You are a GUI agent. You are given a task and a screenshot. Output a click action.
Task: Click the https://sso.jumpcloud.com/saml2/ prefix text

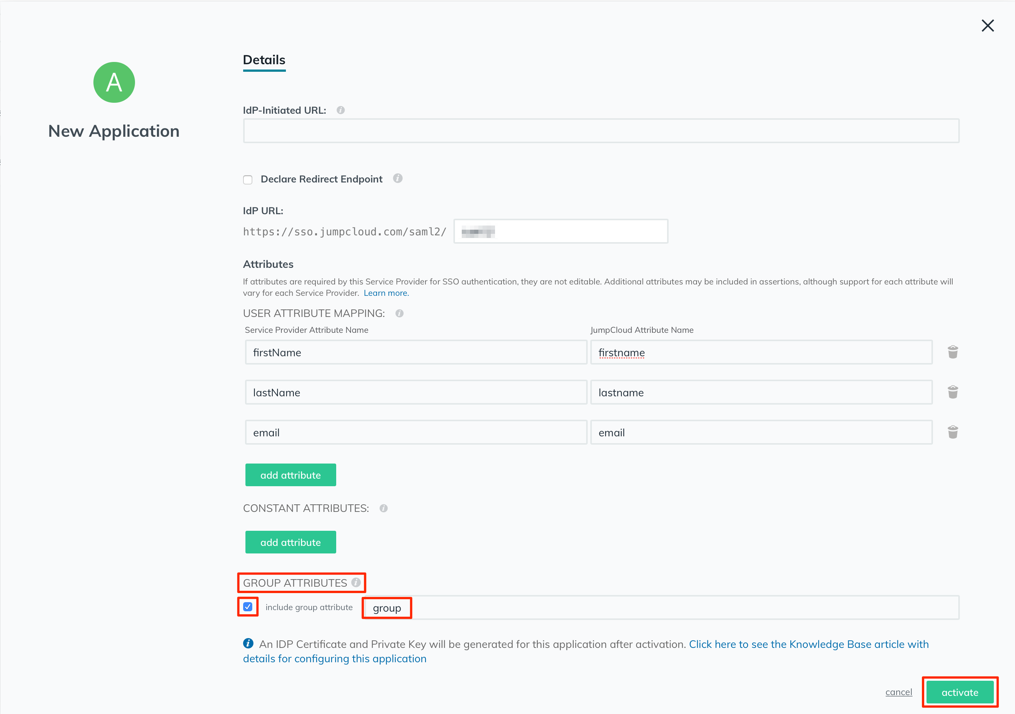pyautogui.click(x=345, y=231)
